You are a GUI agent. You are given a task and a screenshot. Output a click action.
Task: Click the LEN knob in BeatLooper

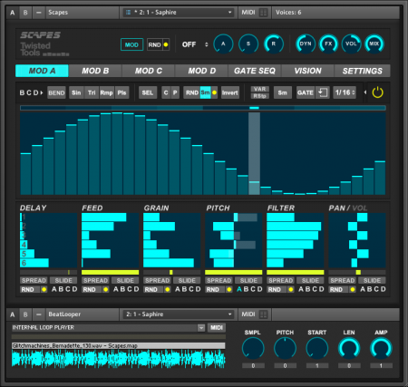pyautogui.click(x=349, y=348)
